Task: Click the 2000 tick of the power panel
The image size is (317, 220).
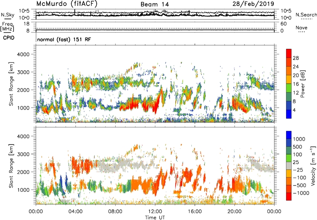Action: coord(23,90)
